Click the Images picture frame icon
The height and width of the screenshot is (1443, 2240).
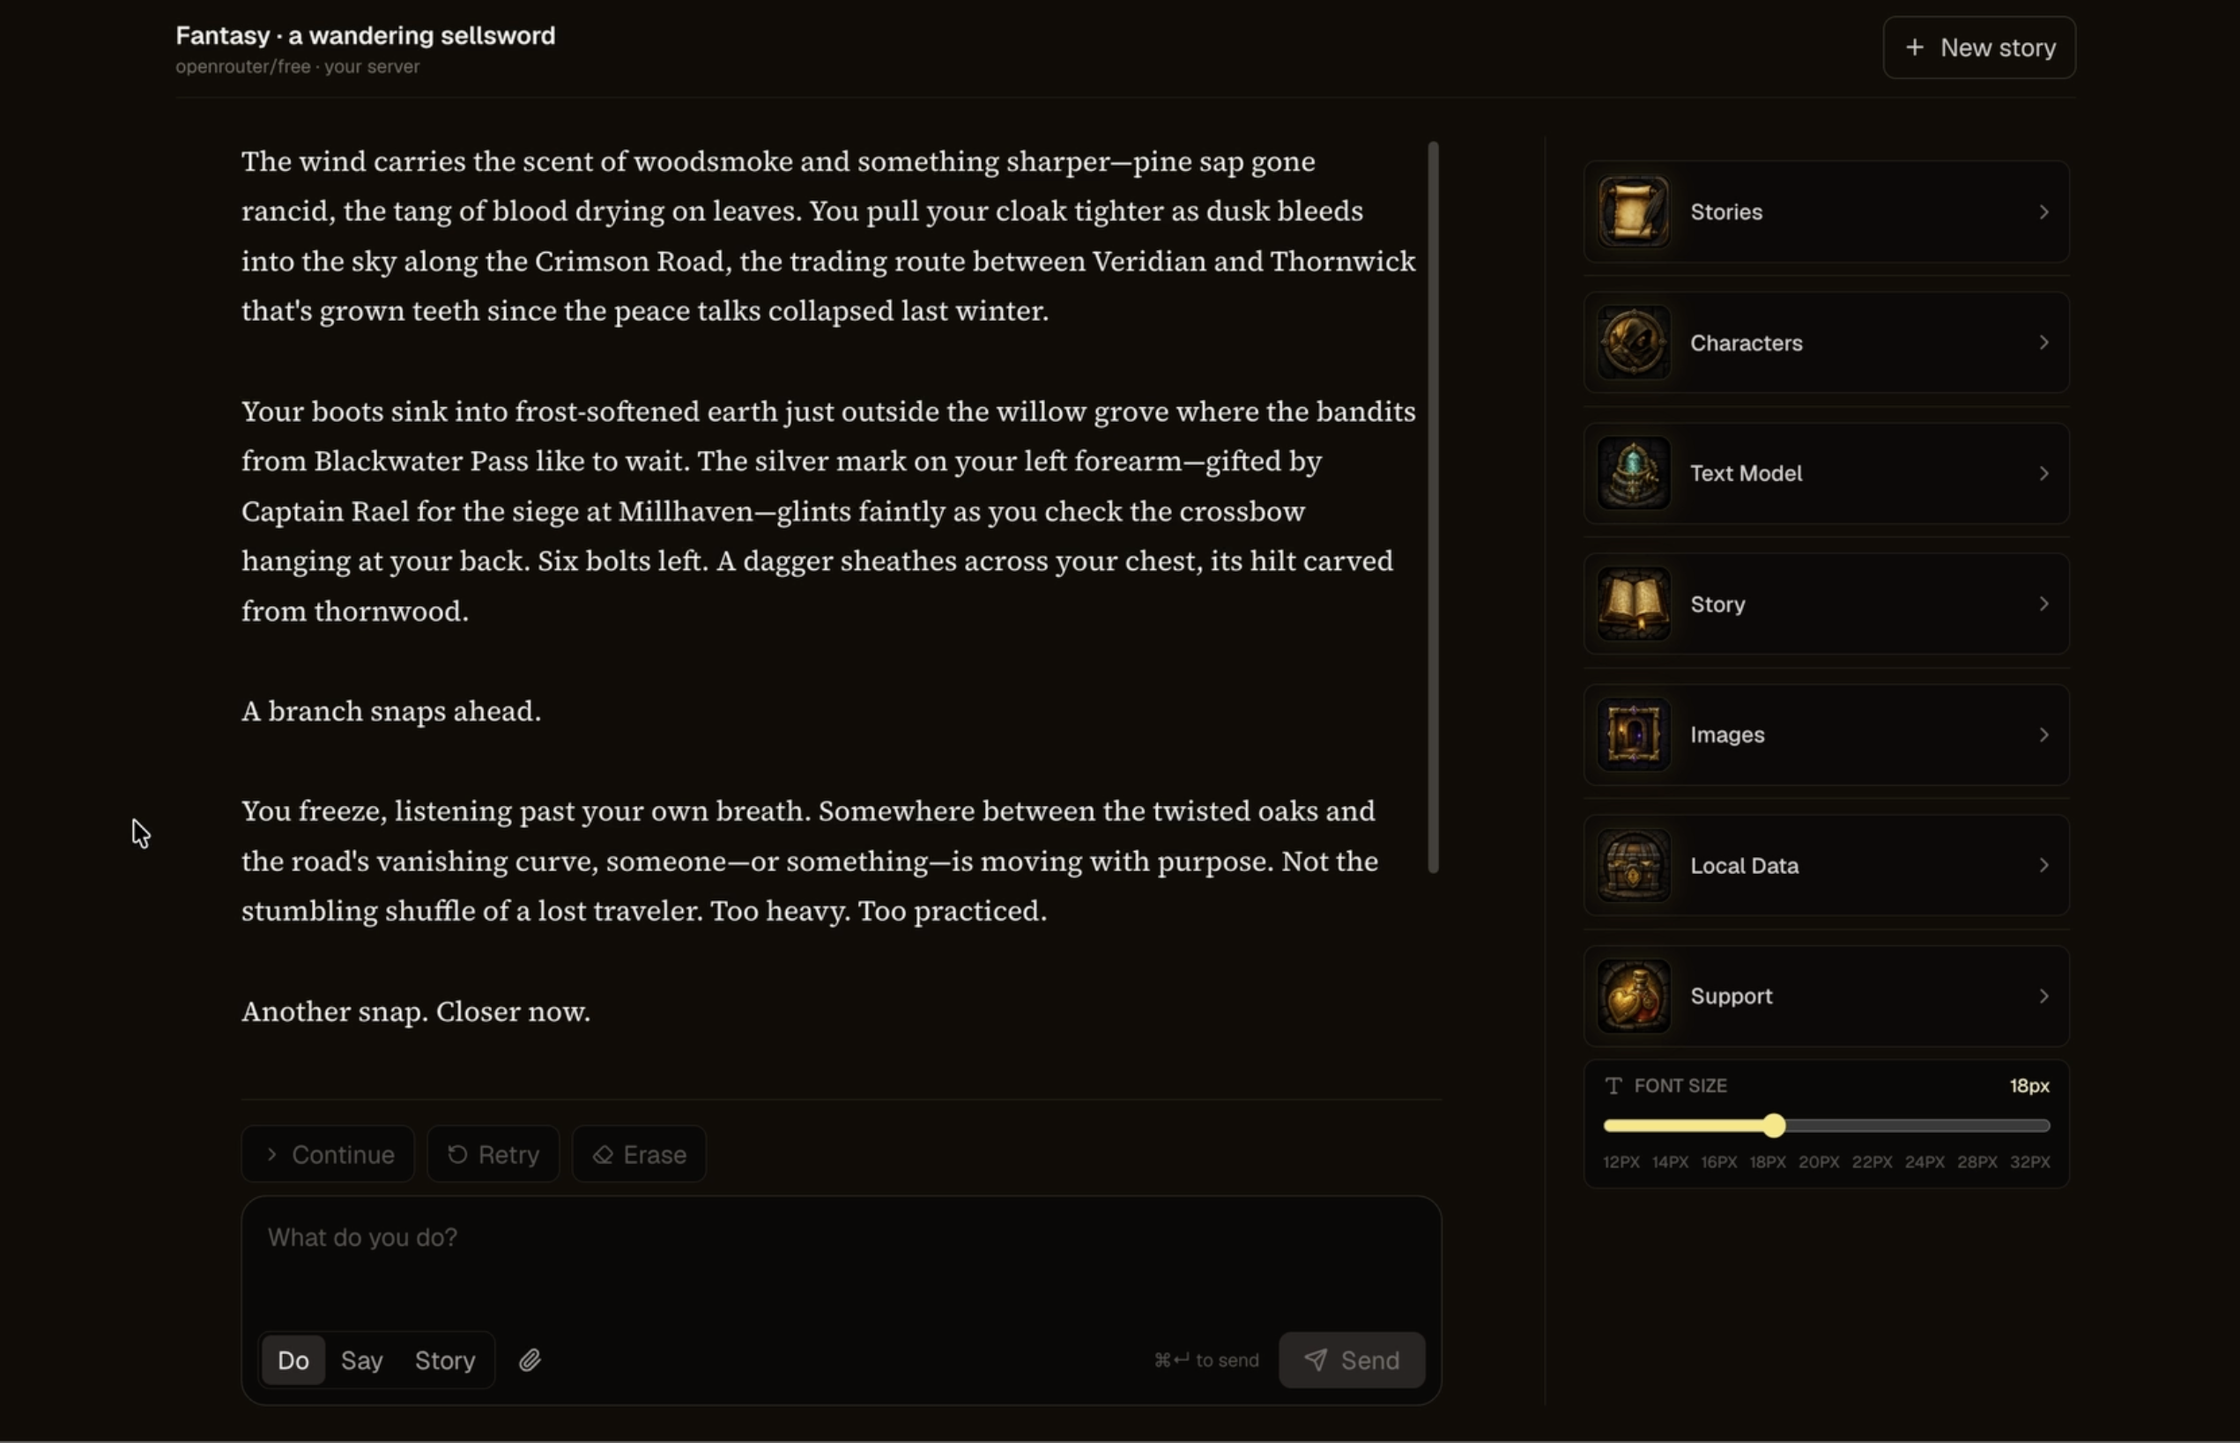coord(1634,735)
